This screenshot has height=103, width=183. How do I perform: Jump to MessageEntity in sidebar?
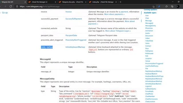coord(151,26)
